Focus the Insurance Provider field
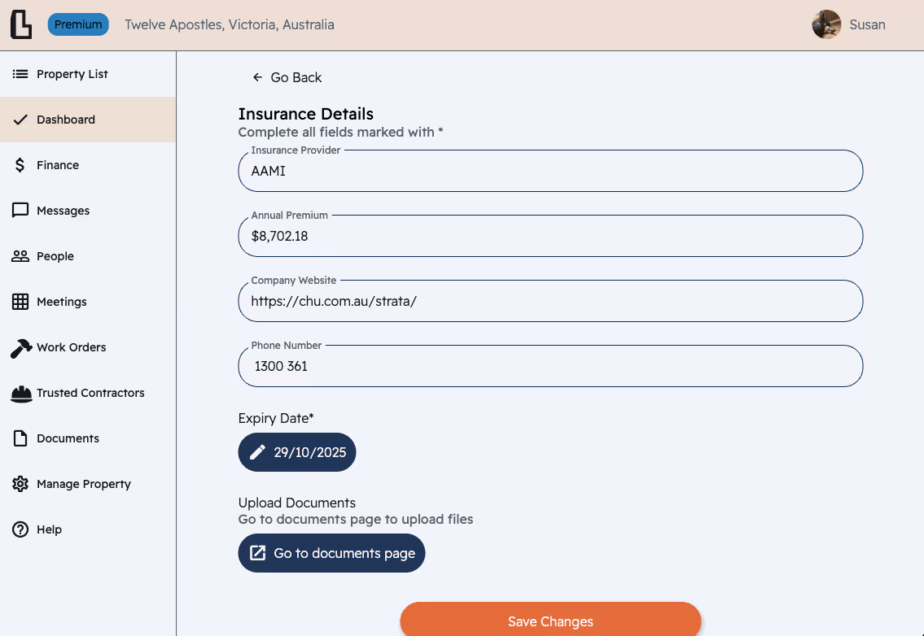The image size is (924, 636). [550, 171]
